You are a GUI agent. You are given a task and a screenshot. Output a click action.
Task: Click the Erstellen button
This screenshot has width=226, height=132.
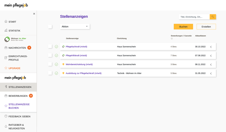206,27
